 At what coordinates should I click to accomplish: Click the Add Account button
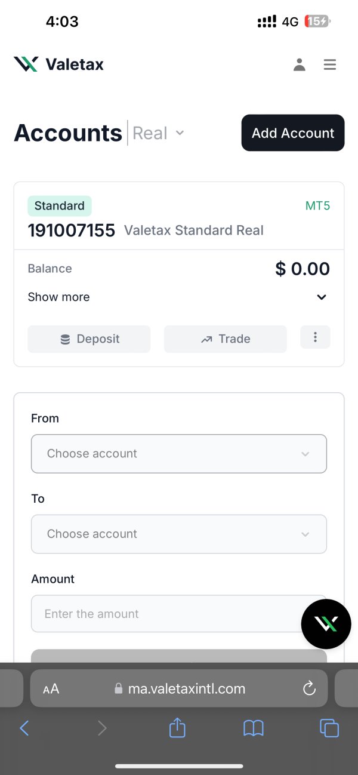292,133
